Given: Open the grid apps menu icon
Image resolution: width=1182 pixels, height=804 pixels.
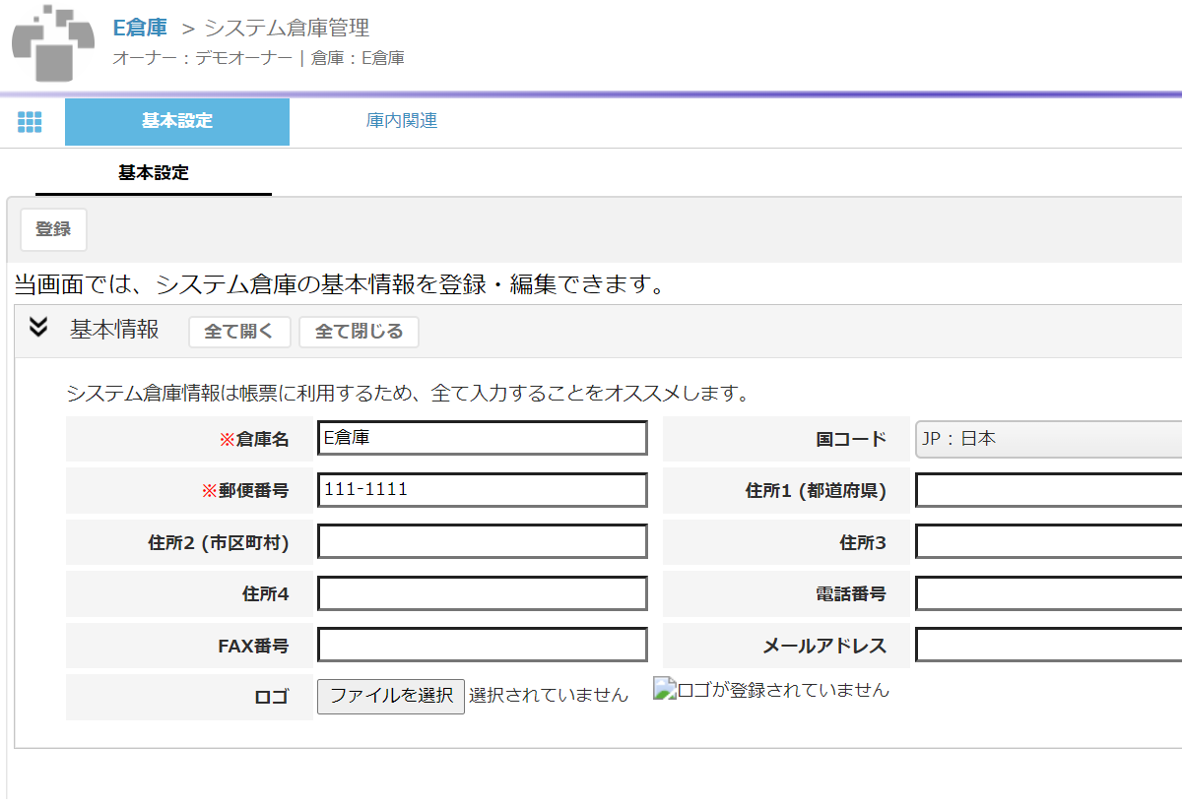Looking at the screenshot, I should (x=30, y=122).
